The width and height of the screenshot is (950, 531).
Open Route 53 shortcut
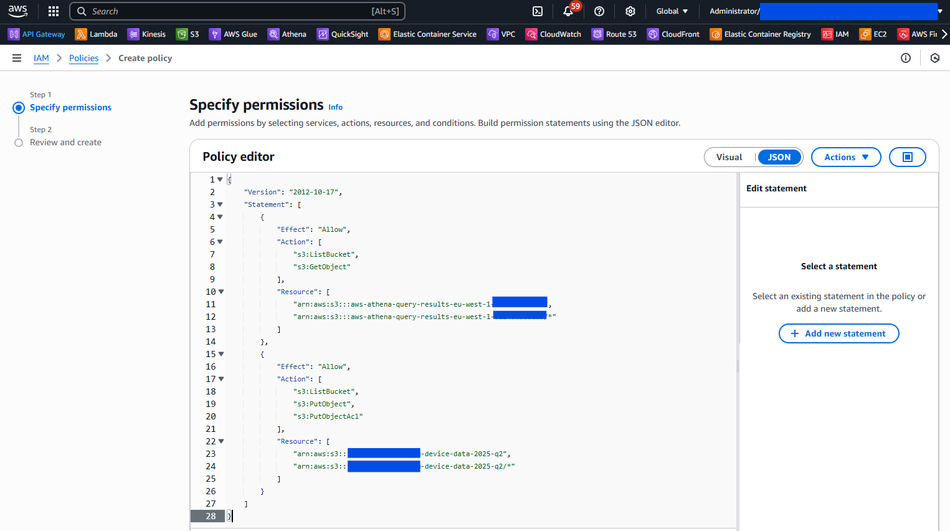[614, 34]
